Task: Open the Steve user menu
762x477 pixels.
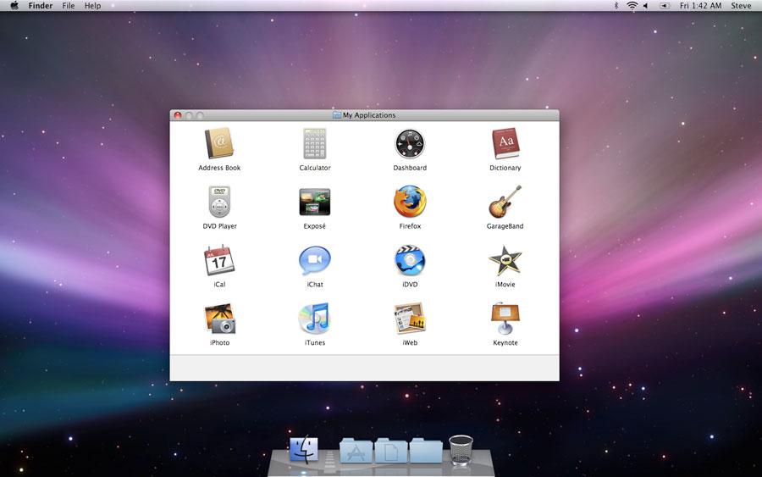Action: [x=741, y=6]
